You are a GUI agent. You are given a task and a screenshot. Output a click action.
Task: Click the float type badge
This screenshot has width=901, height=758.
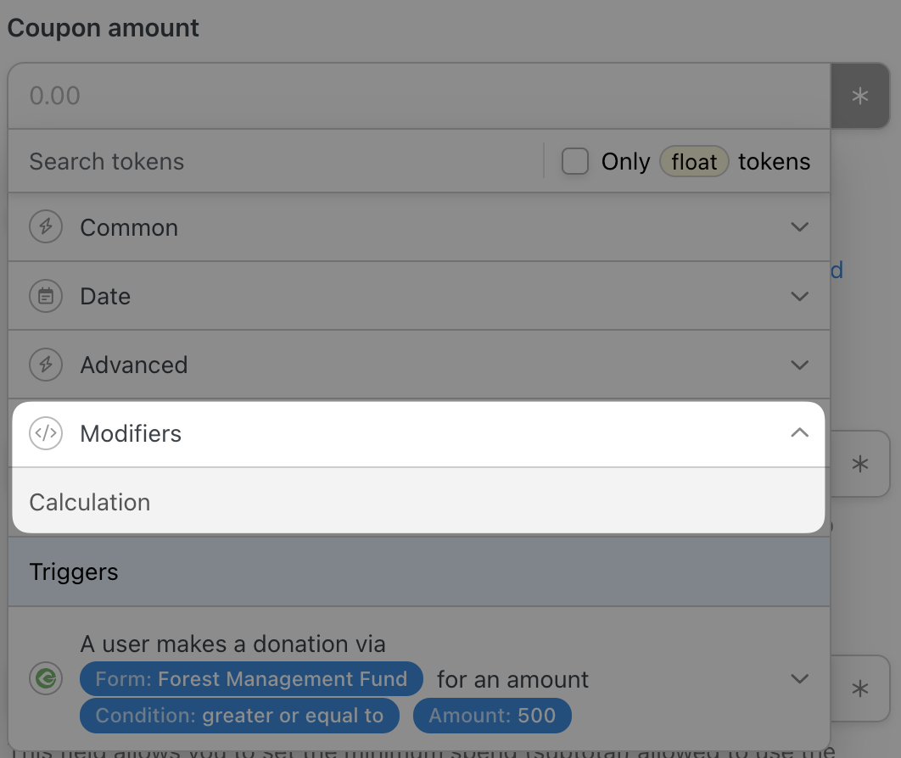tap(694, 161)
